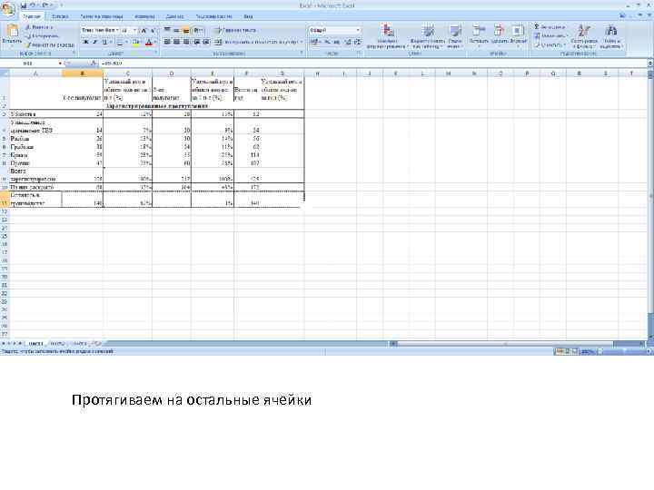Align text to top of cell
This screenshot has height=490, width=654.
tap(167, 30)
